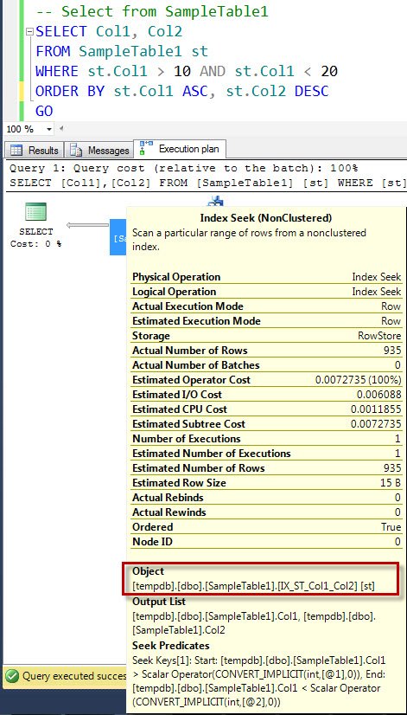Click the Index Seek operator node in the plan
407x715 pixels.
point(118,237)
